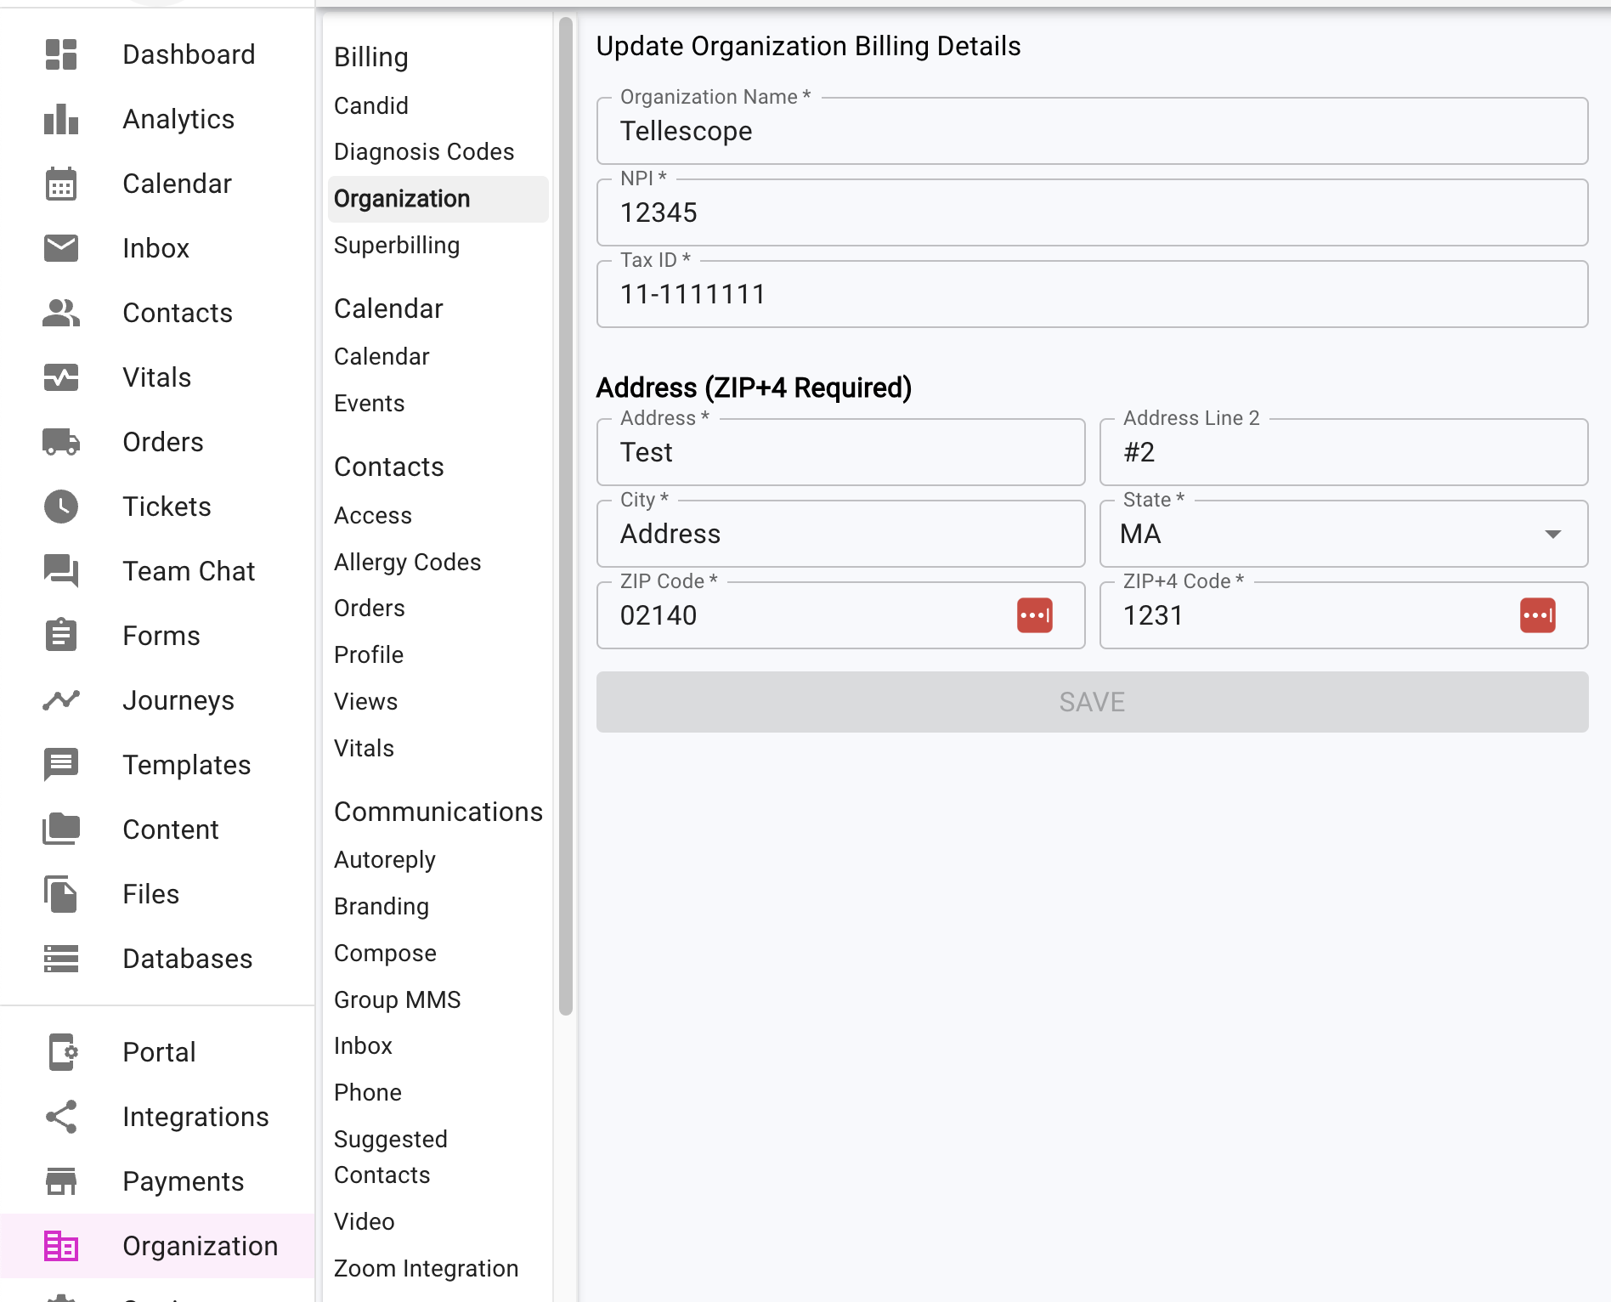
Task: Go to Journeys page label
Action: (178, 701)
